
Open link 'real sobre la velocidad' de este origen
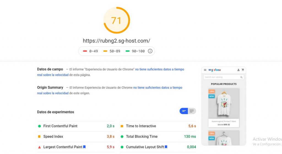pyautogui.click(x=53, y=93)
